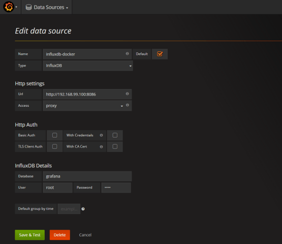Click the Http settings heading
Image resolution: width=282 pixels, height=244 pixels.
coord(29,83)
